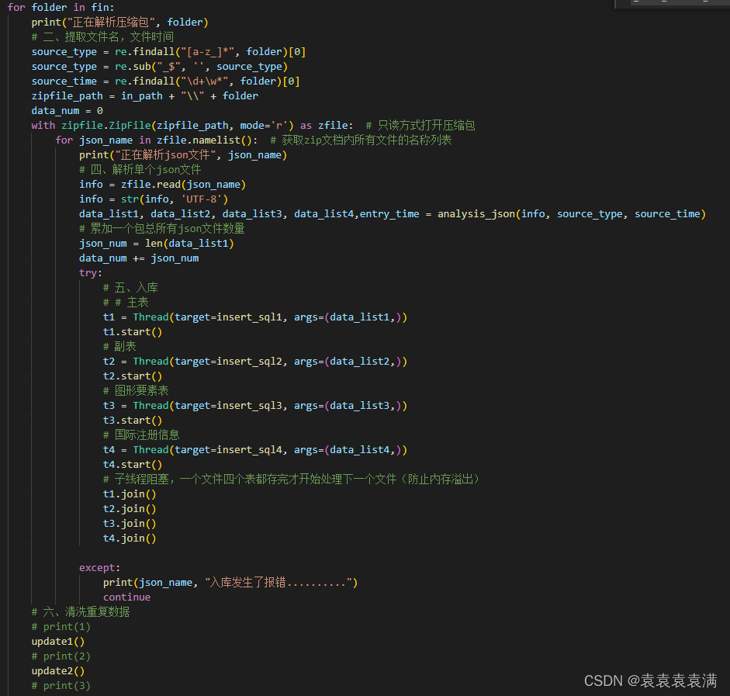This screenshot has width=730, height=696.
Task: Click the comment "# 副表"
Action: (x=119, y=346)
